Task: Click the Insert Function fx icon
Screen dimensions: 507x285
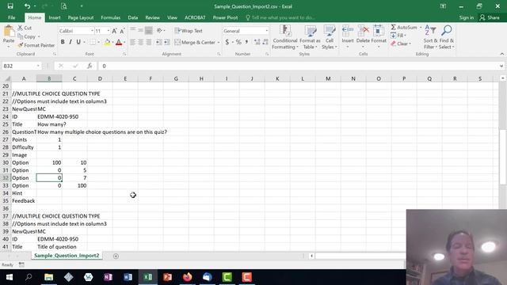Action: coord(90,66)
